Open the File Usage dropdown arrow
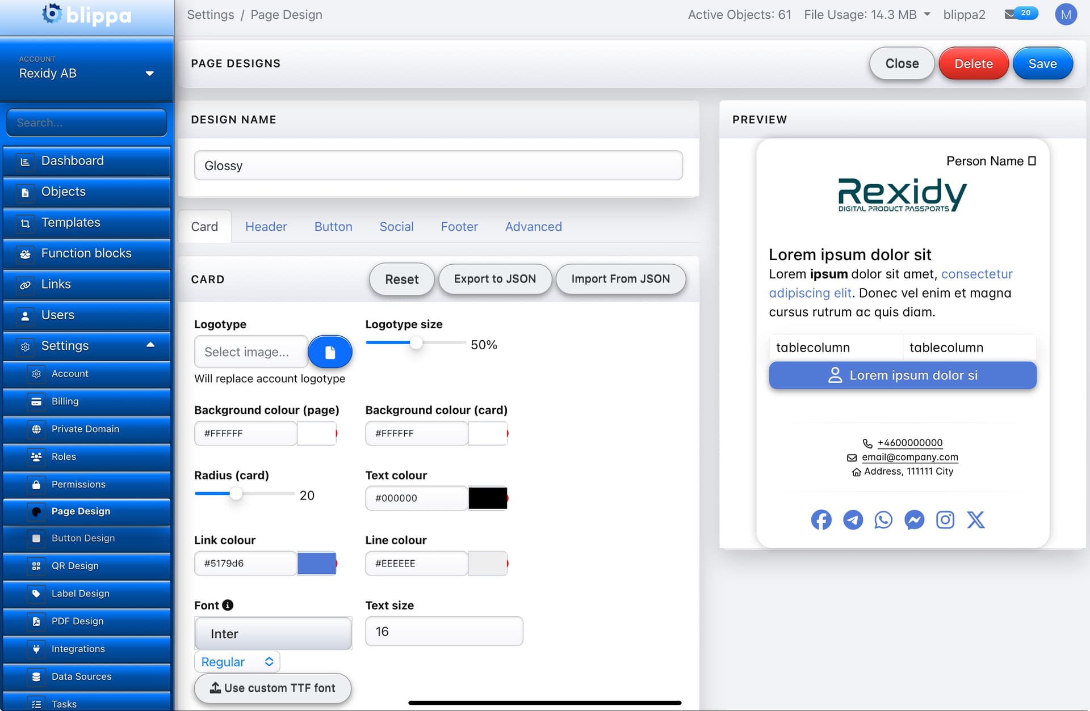The image size is (1090, 711). 927,14
